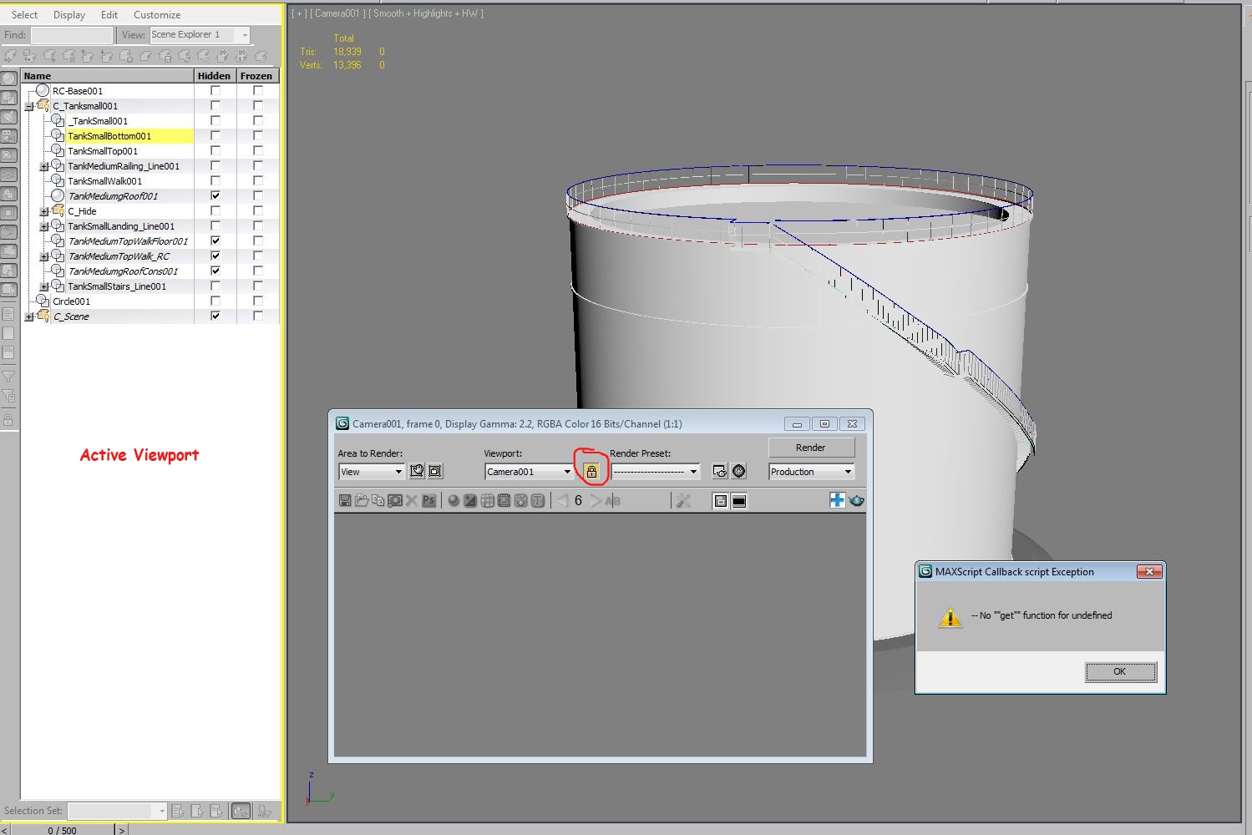Click the teapot render icon
This screenshot has height=835, width=1252.
857,501
